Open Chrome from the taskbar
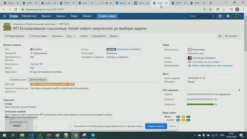Viewport: 247px width, 139px height. point(76,135)
